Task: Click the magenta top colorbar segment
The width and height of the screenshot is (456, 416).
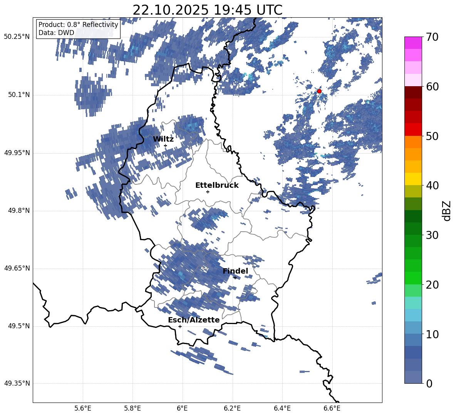Action: [x=413, y=43]
